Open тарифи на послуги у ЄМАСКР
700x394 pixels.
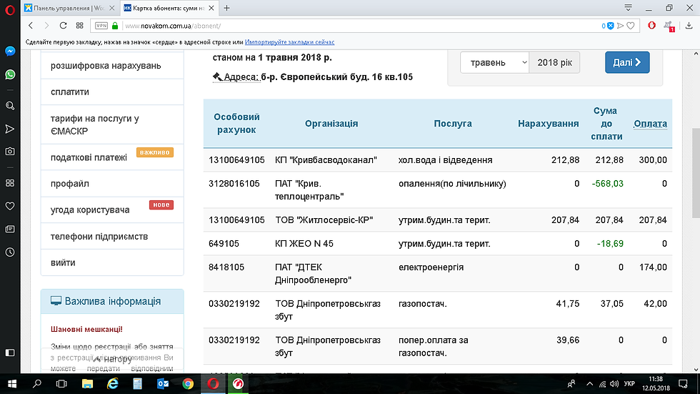coord(112,124)
